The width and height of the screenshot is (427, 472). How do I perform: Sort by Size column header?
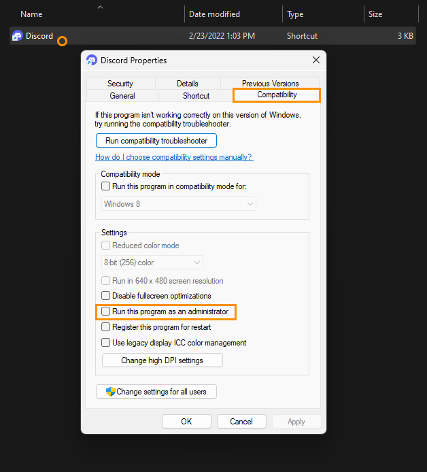click(x=375, y=14)
